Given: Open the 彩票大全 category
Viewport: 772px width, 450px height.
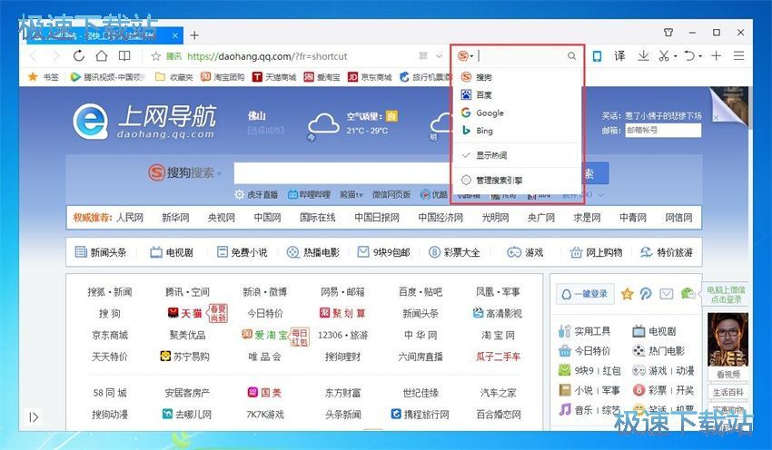Looking at the screenshot, I should click(x=454, y=252).
